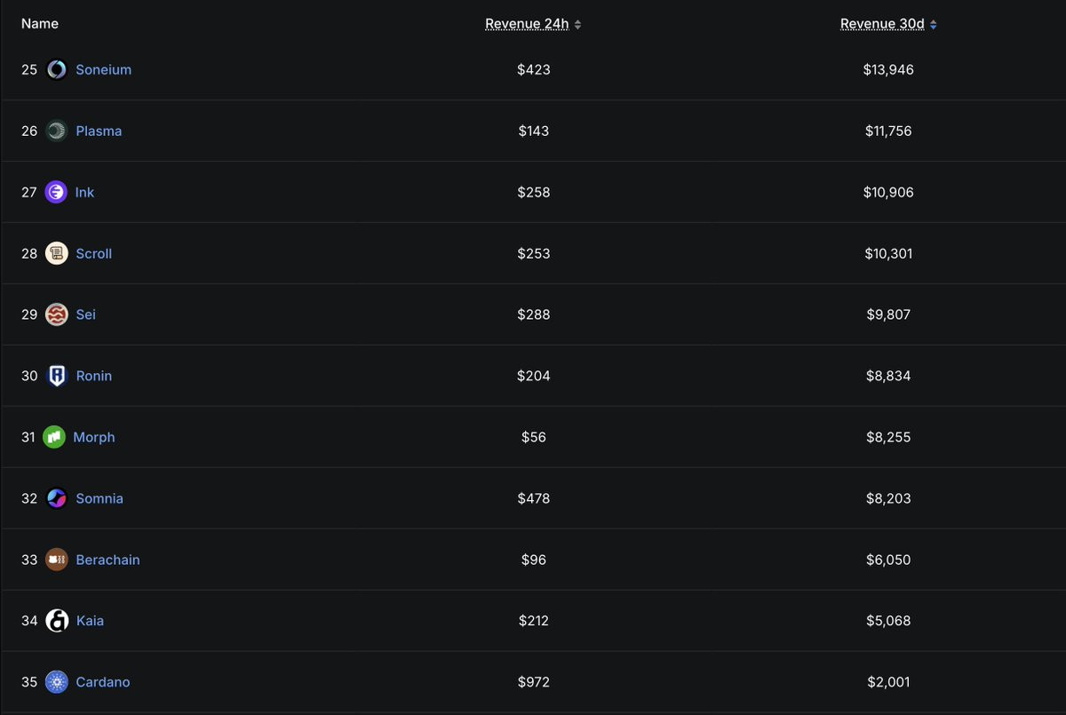Click the Scroll chain logo icon

[x=57, y=253]
